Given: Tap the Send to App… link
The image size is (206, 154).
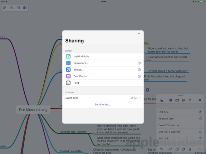Looking at the screenshot, I should pos(103,105).
